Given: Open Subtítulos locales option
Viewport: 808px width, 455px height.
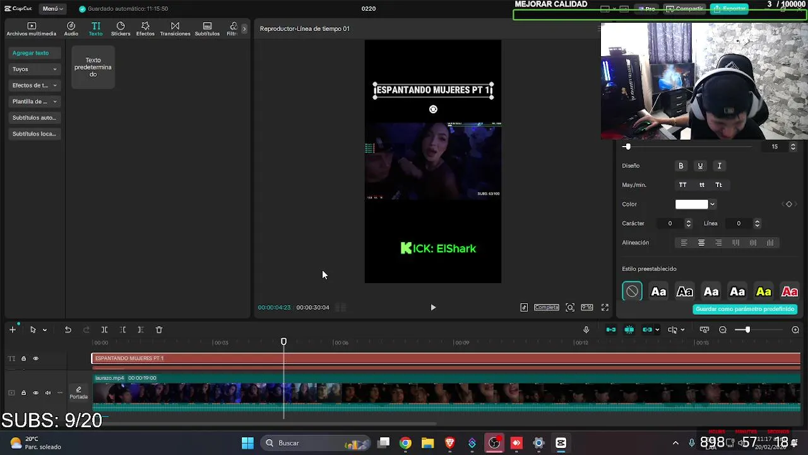Looking at the screenshot, I should click(35, 134).
